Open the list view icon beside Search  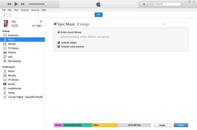tap(144, 4)
